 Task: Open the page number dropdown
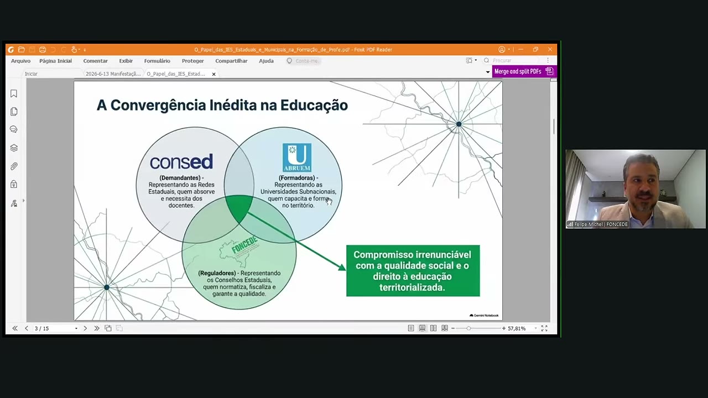click(x=76, y=328)
